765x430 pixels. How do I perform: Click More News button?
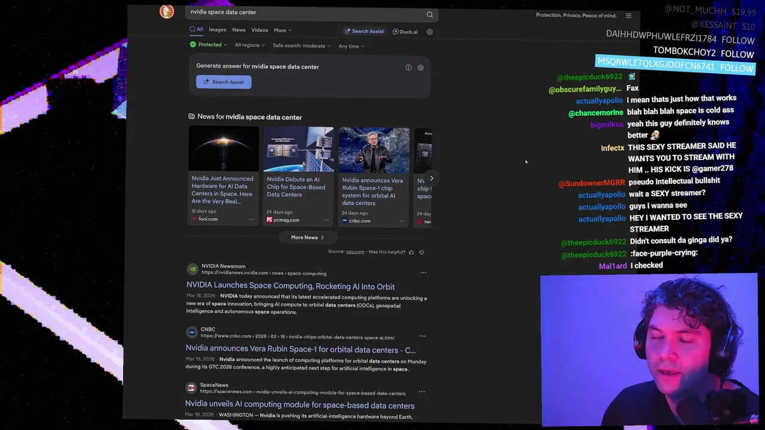point(307,238)
